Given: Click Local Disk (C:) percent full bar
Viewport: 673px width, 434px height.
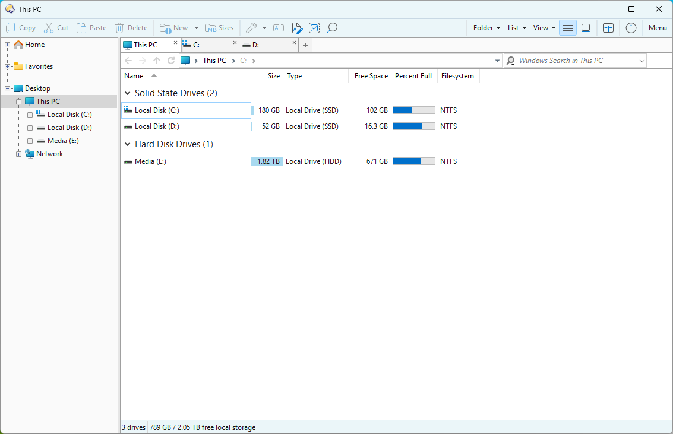Looking at the screenshot, I should (414, 110).
